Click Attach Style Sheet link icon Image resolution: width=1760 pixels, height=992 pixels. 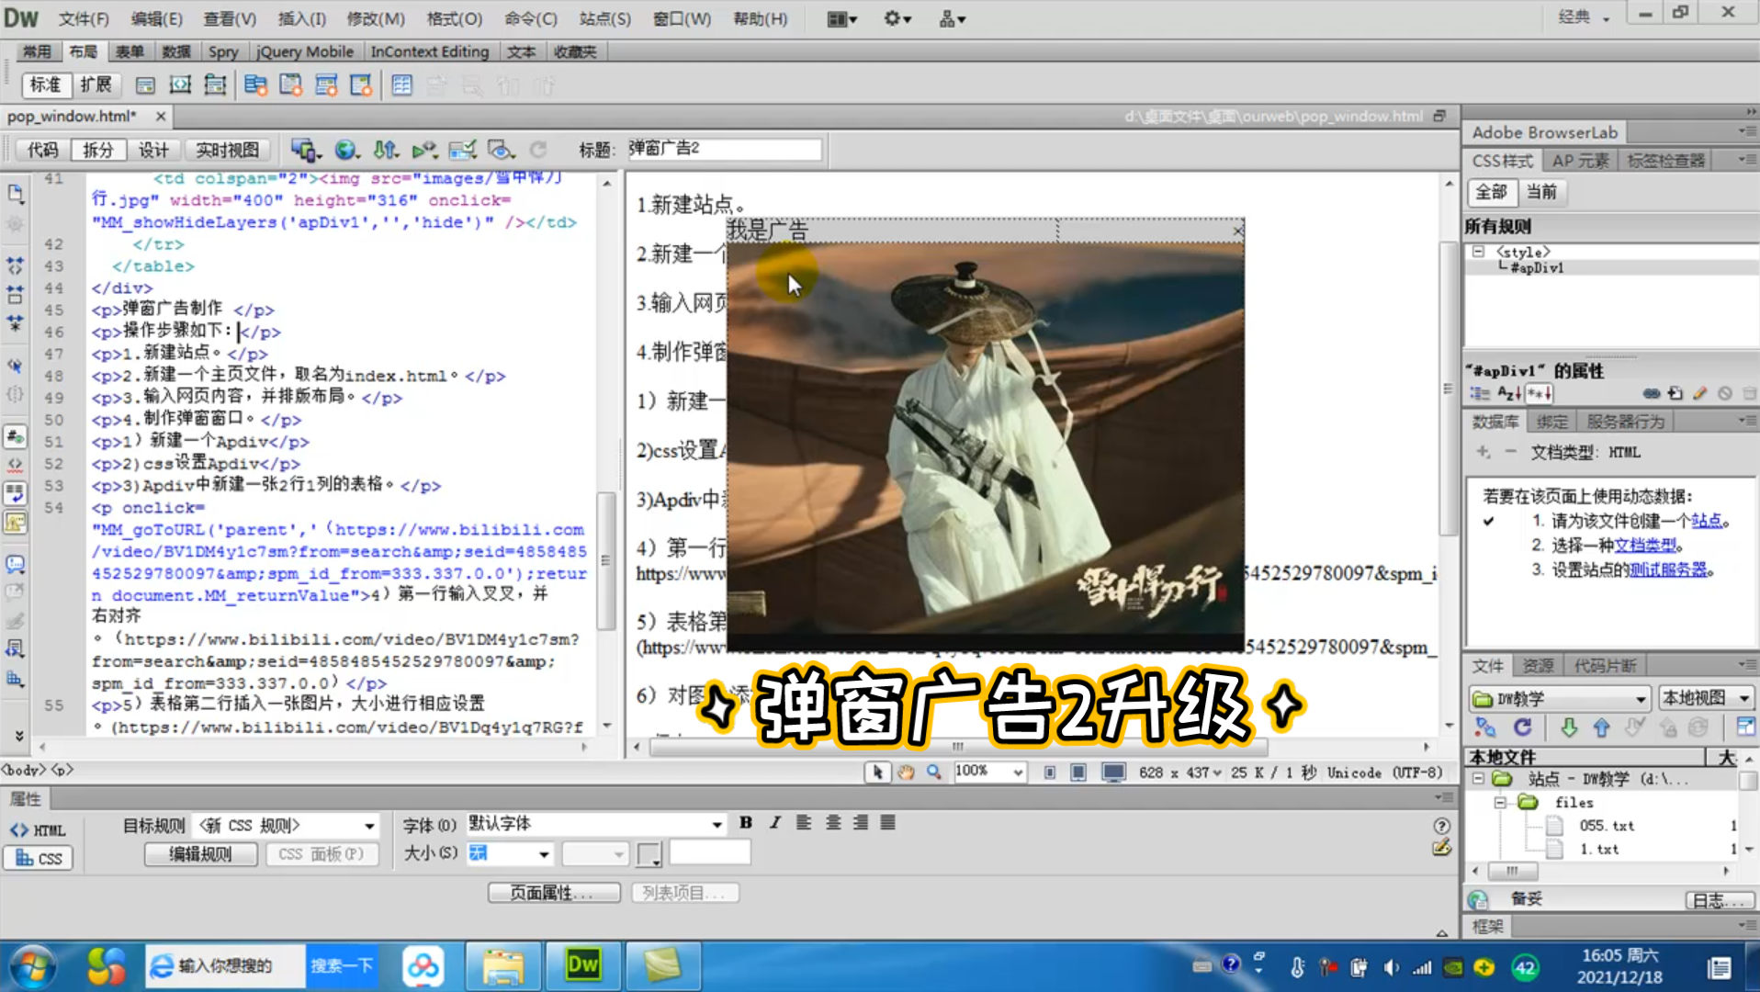(x=1651, y=393)
